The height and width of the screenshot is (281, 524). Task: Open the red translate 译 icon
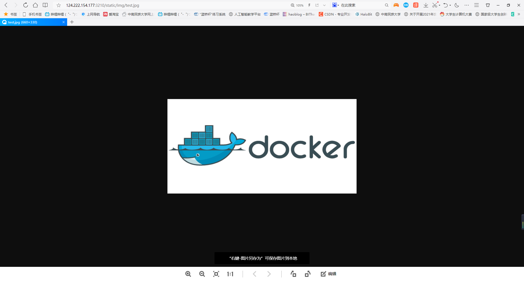tap(416, 5)
